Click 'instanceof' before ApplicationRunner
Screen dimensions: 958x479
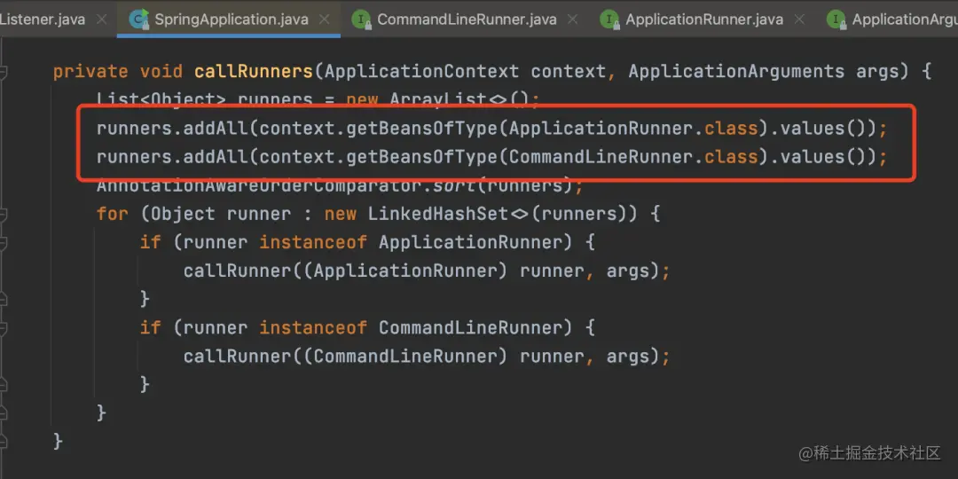point(313,242)
